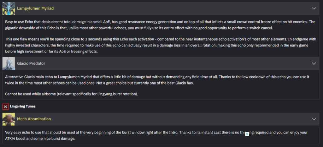Close the small ad with the blue X
The height and width of the screenshot is (147, 323).
(x=247, y=134)
